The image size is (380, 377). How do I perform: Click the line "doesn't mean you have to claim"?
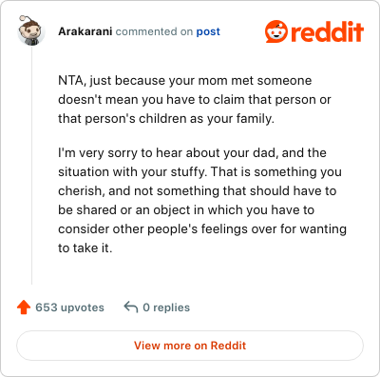point(195,100)
